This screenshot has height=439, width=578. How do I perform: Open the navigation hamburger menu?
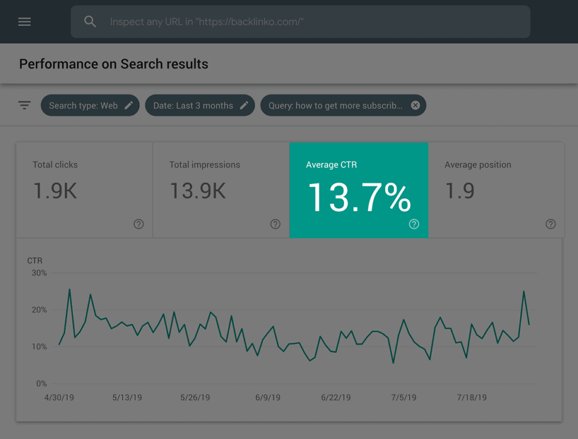pyautogui.click(x=24, y=22)
